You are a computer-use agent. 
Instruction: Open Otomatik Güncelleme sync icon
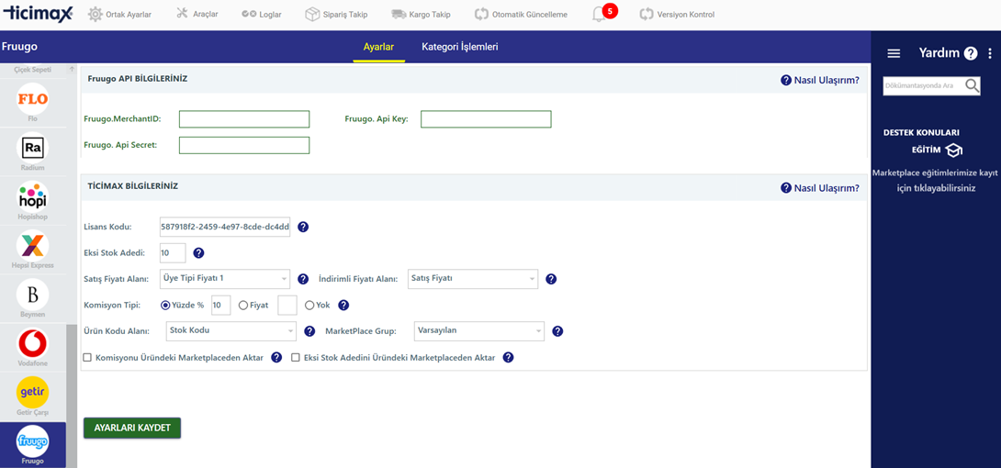(x=481, y=14)
